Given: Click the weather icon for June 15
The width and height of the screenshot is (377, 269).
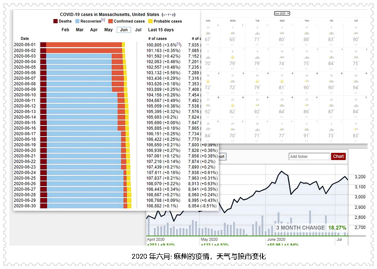Looking at the screenshot, I should click(232, 82).
